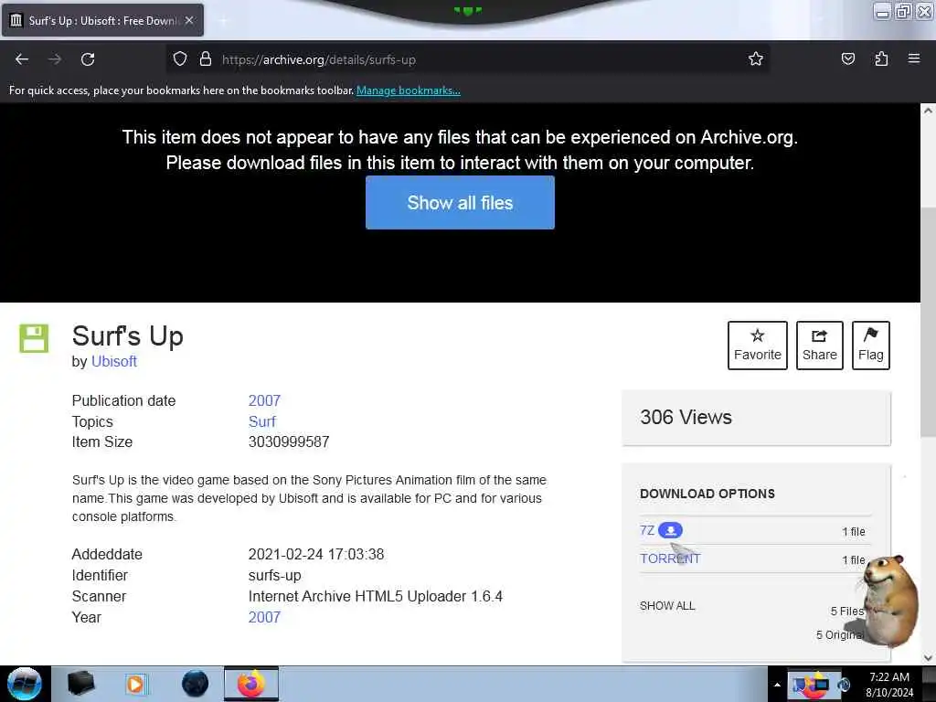Screen dimensions: 936x702
Task: Open the clock showing 7:22 AM
Action: coord(889,685)
